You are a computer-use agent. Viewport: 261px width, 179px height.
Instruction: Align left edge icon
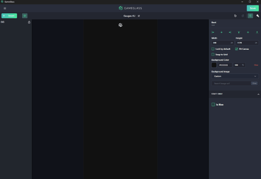point(213,32)
